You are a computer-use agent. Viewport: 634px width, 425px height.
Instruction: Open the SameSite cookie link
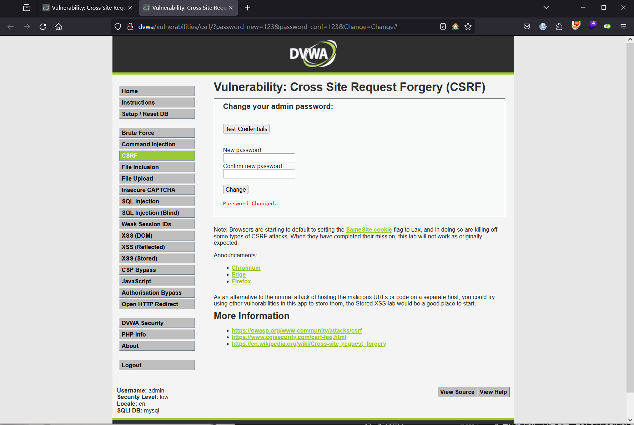(x=369, y=230)
